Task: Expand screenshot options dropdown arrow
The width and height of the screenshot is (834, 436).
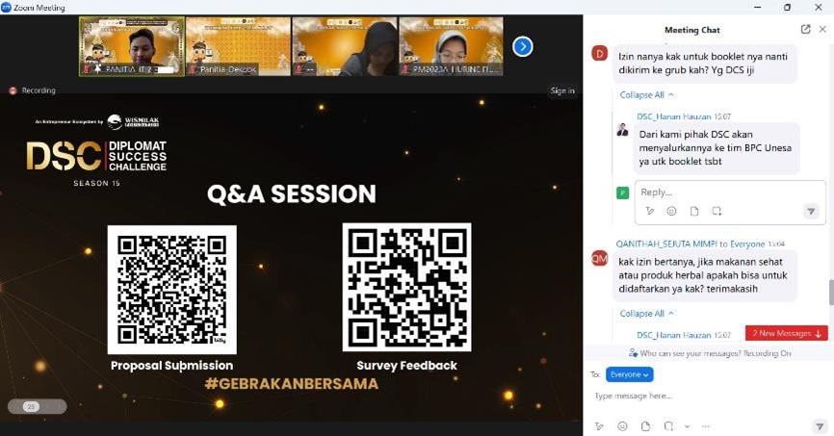Action: pyautogui.click(x=687, y=426)
